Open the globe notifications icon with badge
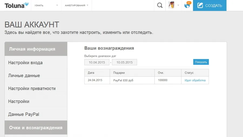This screenshot has height=137, width=243. [187, 5]
